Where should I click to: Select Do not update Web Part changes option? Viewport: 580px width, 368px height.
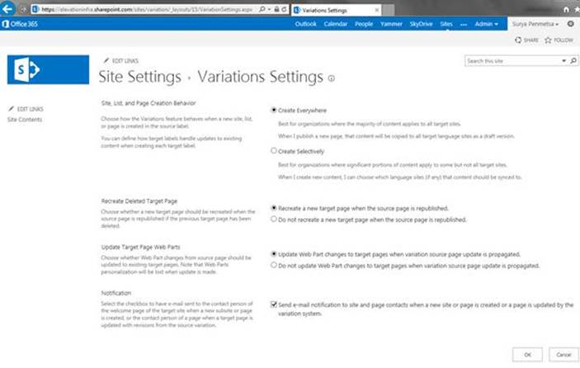(x=274, y=265)
